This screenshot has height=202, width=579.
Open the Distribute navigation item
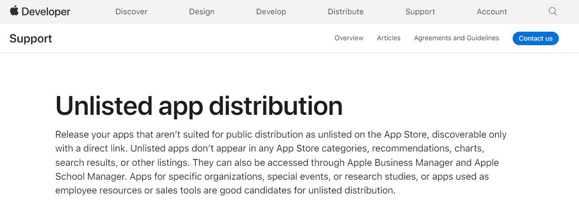(x=346, y=12)
